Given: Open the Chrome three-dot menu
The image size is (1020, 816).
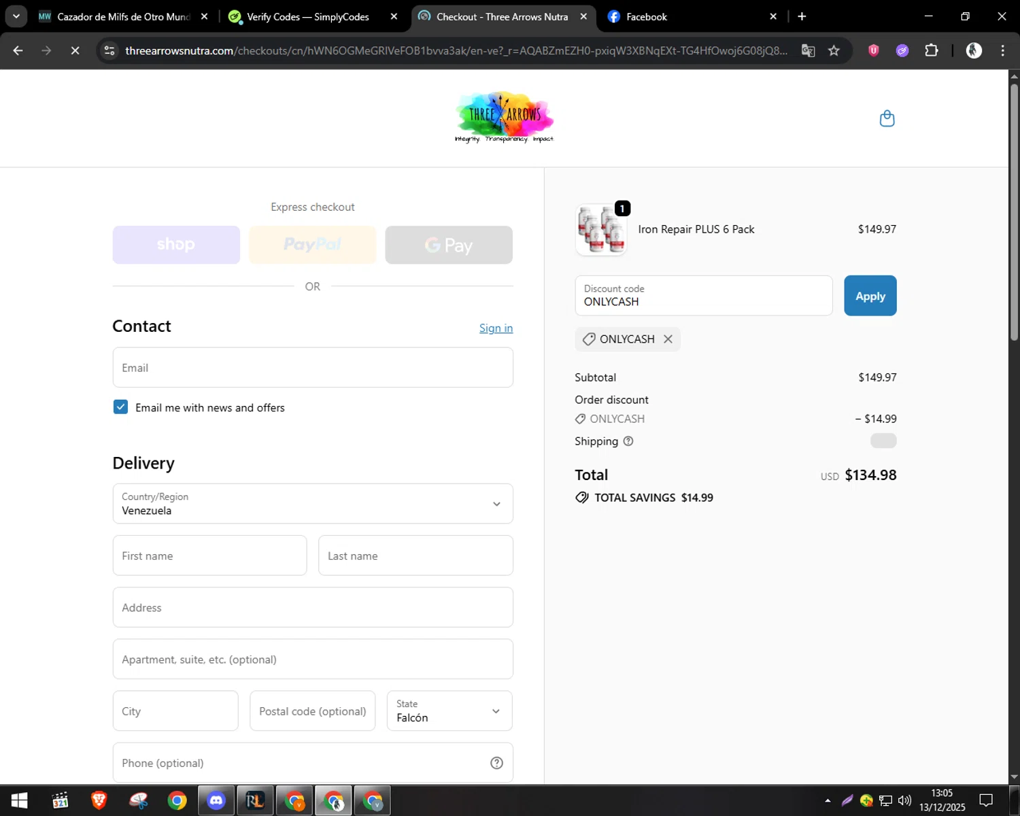Looking at the screenshot, I should (1002, 50).
